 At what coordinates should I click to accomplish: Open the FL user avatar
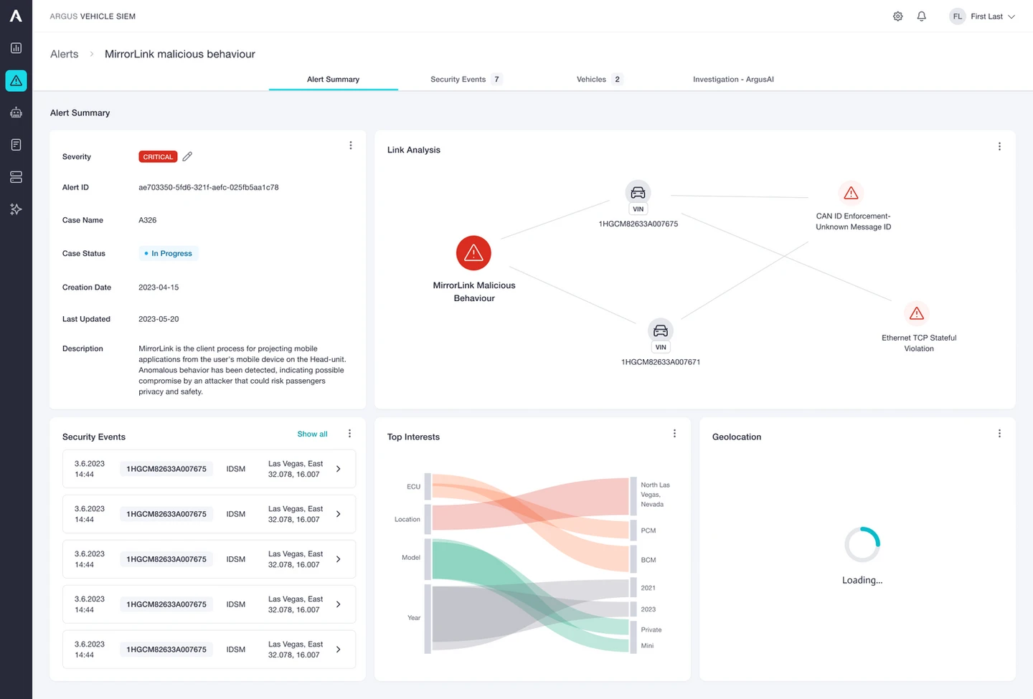point(957,16)
